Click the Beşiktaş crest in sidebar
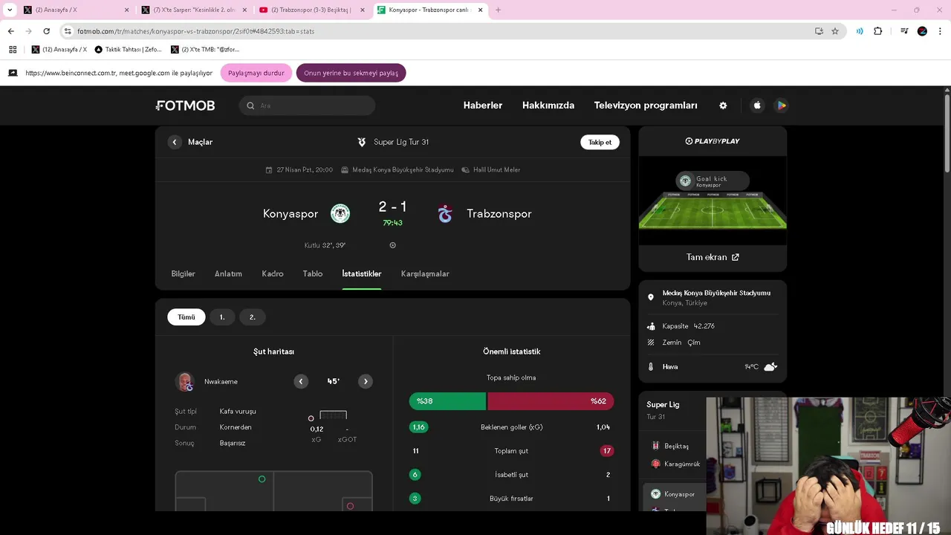951x535 pixels. coord(655,446)
